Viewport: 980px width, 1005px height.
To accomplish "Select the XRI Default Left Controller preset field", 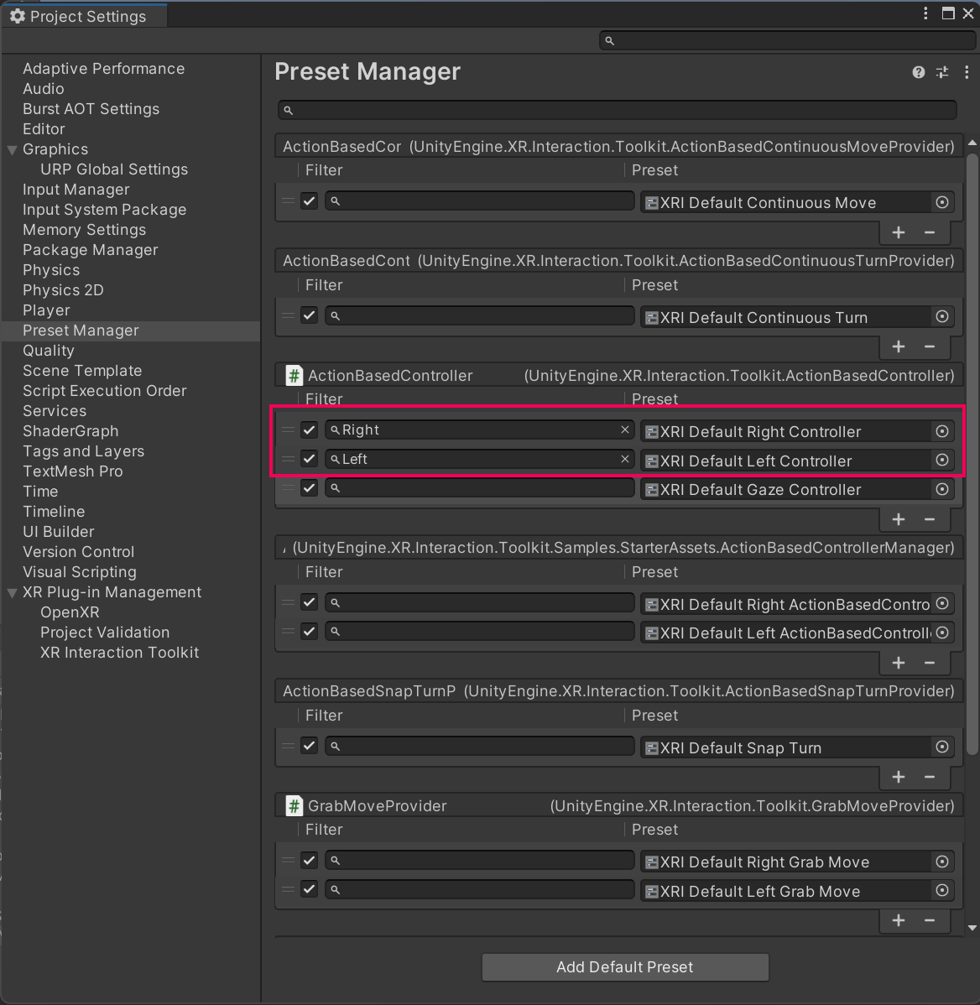I will [785, 461].
